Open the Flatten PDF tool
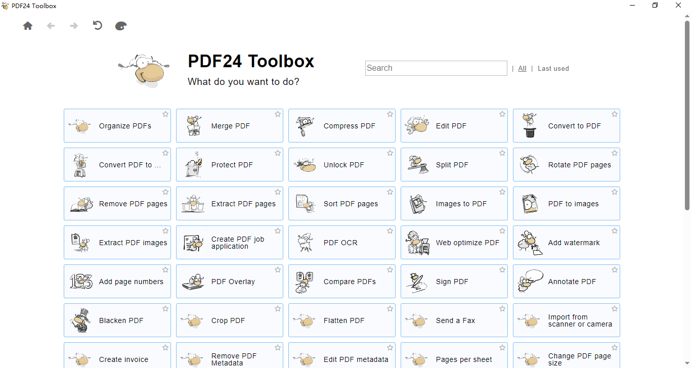This screenshot has height=368, width=691. (x=342, y=320)
